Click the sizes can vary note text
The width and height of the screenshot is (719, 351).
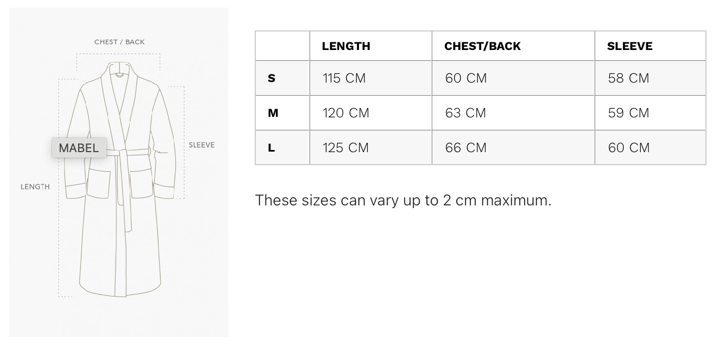[403, 200]
